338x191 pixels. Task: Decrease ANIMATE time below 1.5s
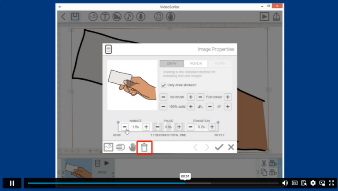click(125, 127)
